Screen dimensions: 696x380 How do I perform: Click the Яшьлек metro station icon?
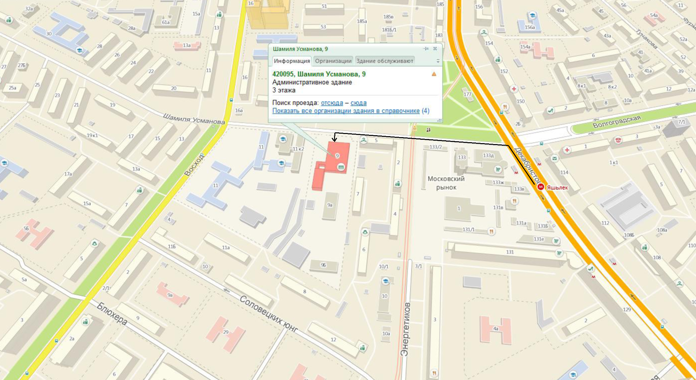point(541,187)
